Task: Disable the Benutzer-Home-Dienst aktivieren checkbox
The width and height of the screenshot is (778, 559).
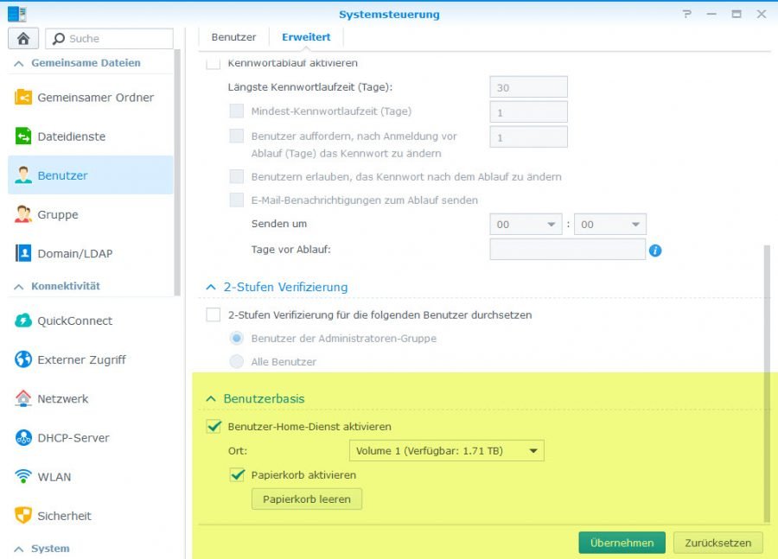Action: point(213,426)
